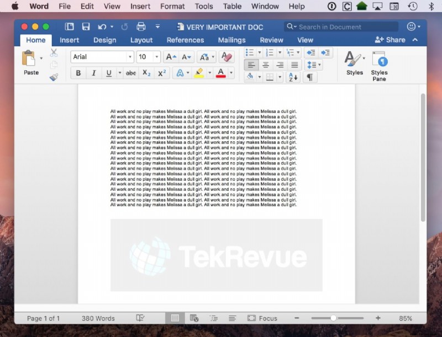Screen dimensions: 442x337
Task: Toggle Bold formatting
Action: tap(78, 73)
